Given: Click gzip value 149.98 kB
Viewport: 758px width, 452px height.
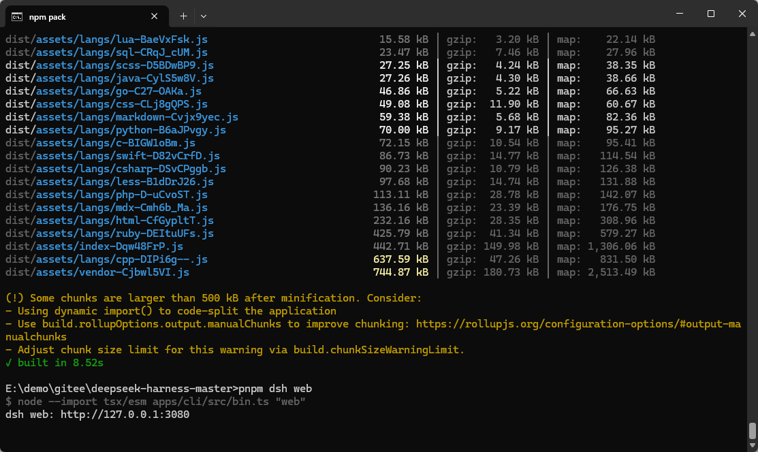Looking at the screenshot, I should point(511,246).
